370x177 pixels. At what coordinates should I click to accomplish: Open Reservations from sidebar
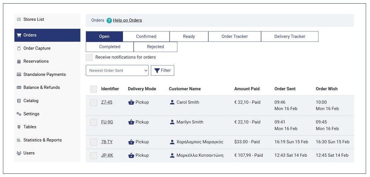[x=47, y=62]
